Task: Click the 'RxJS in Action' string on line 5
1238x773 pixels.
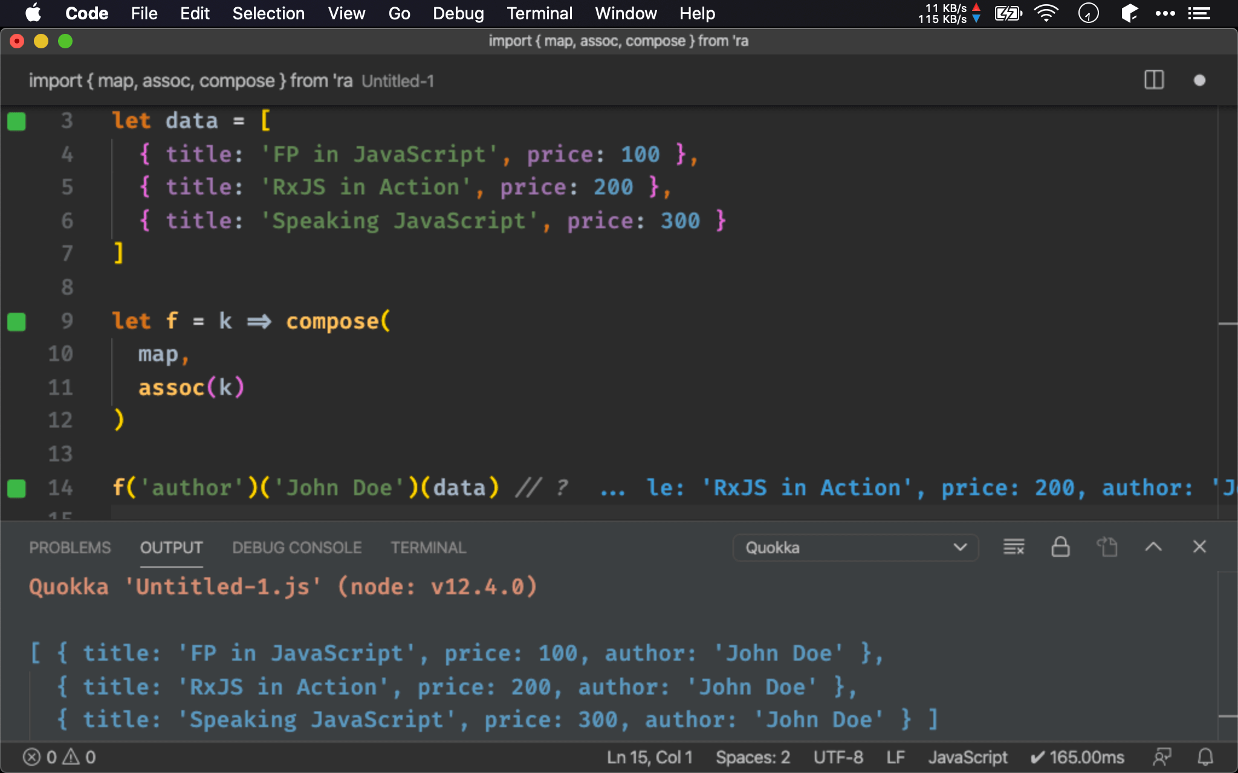Action: pos(365,187)
